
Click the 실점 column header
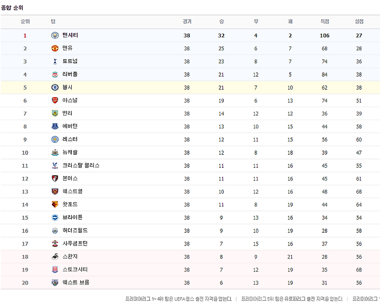click(359, 22)
